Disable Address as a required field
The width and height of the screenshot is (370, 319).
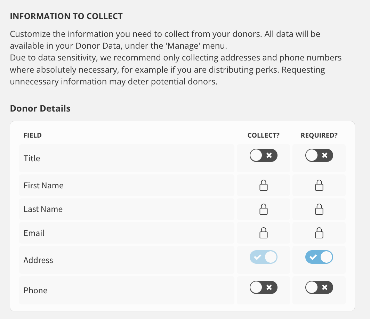point(319,257)
